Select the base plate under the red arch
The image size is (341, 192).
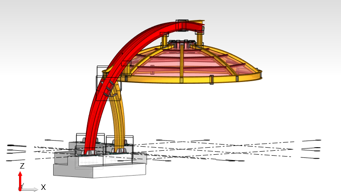[x=91, y=152]
